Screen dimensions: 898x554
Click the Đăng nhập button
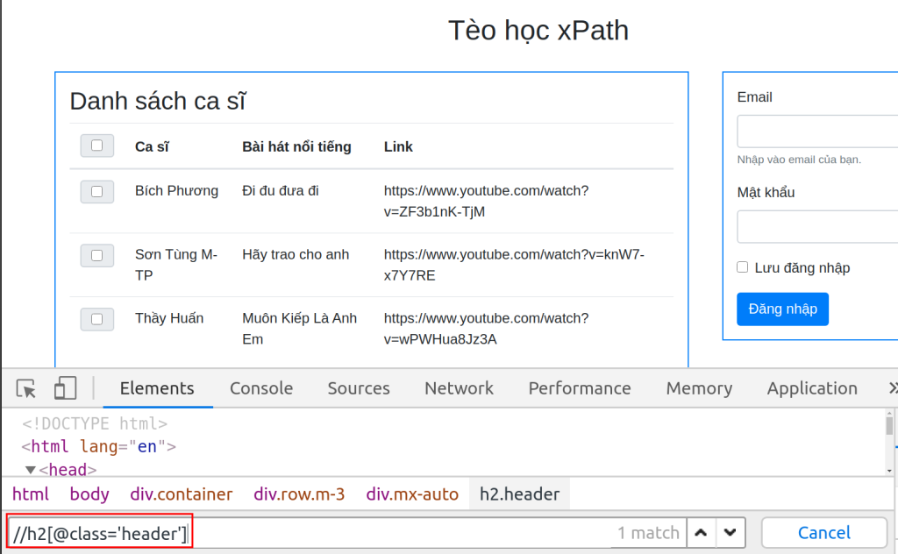(782, 309)
